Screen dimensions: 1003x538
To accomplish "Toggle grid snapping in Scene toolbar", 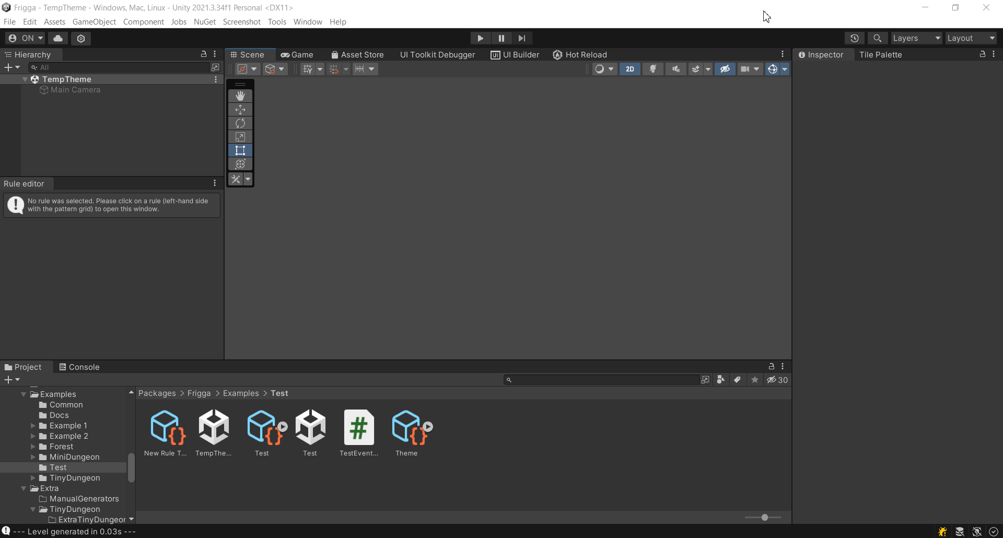I will coord(334,69).
